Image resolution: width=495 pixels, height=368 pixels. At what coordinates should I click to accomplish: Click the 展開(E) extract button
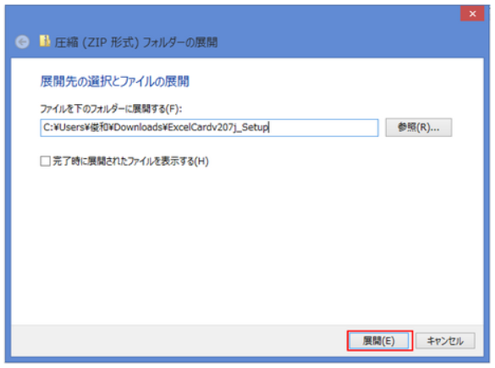pos(379,341)
